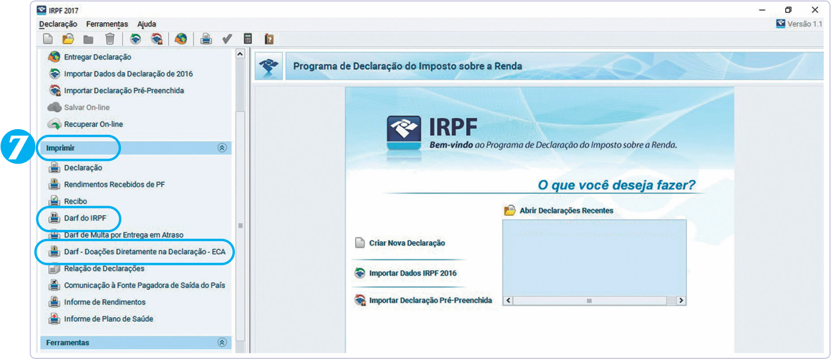Viewport: 831px width, 359px height.
Task: Click recent declarations list left scroll arrow
Action: [508, 301]
